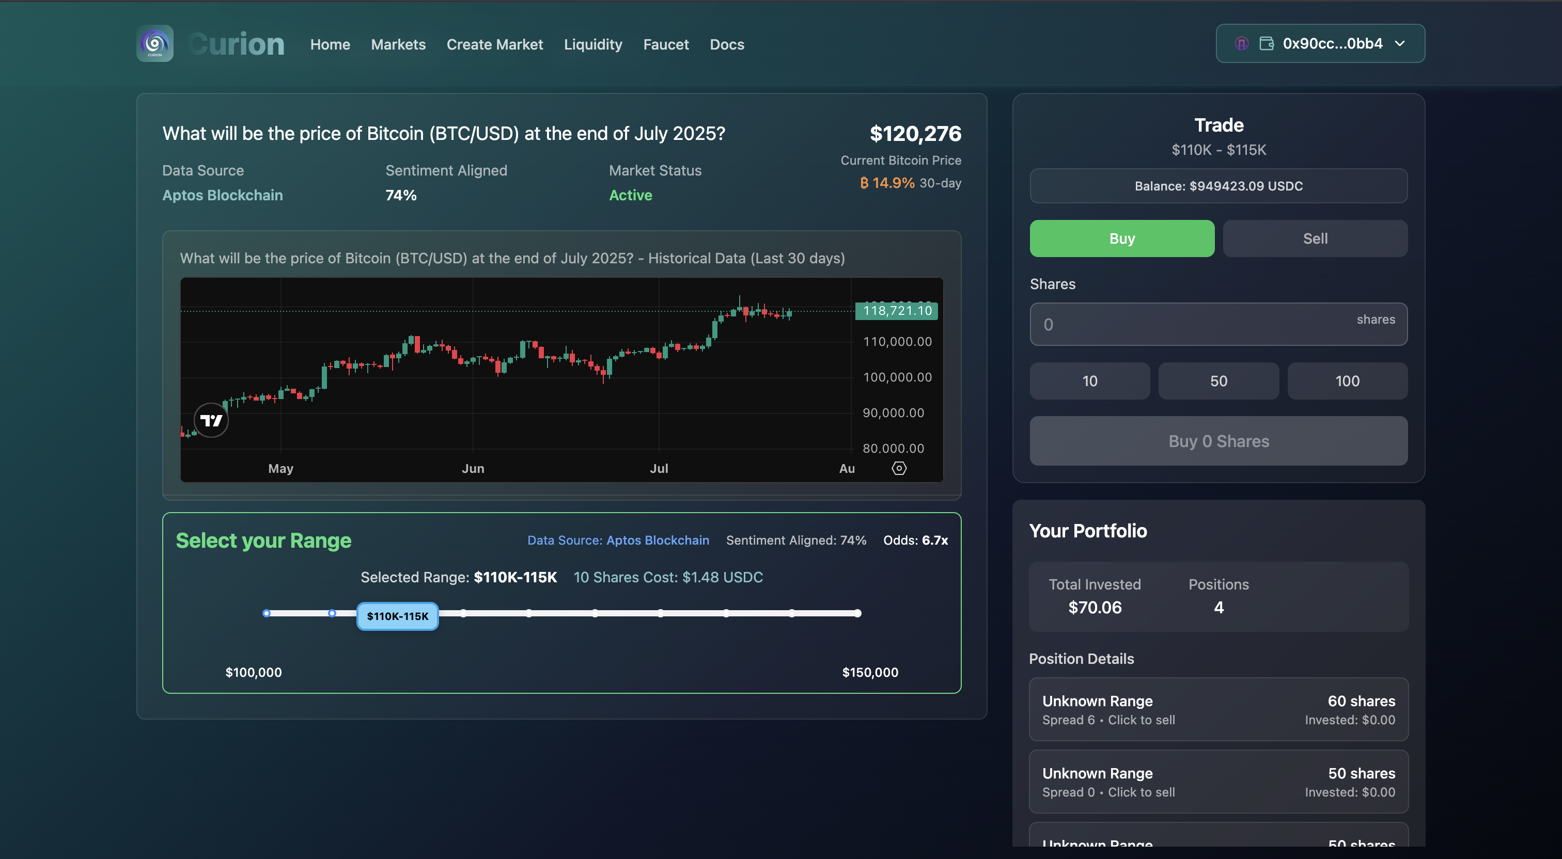Click the Aptos Blockchain data source value
1562x859 pixels.
222,195
